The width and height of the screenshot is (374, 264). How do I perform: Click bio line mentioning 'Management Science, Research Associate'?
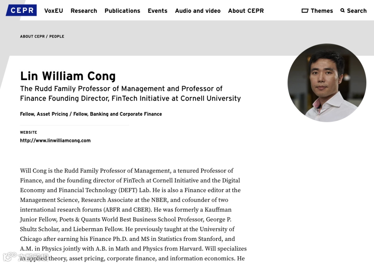pyautogui.click(x=124, y=200)
